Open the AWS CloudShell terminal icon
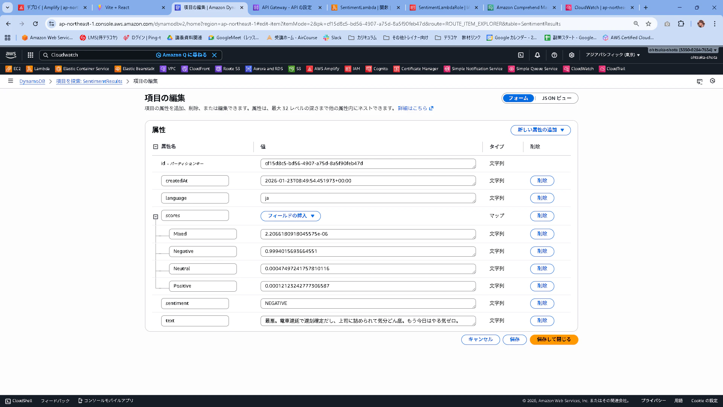Viewport: 723px width, 407px height. coord(521,55)
